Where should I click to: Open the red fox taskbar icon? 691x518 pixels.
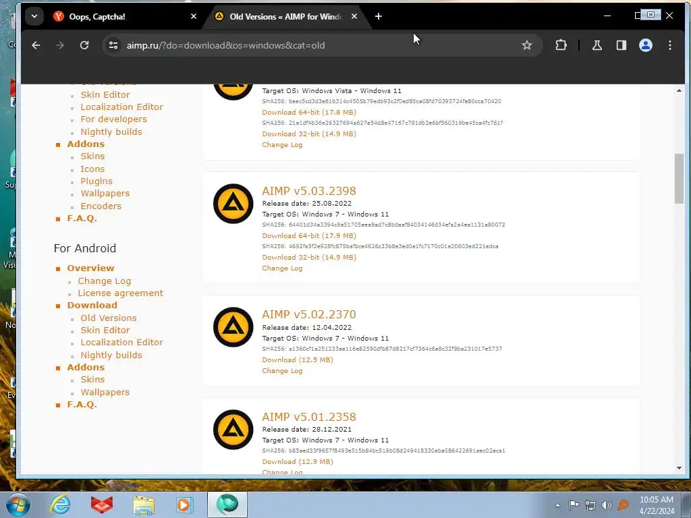coord(102,505)
